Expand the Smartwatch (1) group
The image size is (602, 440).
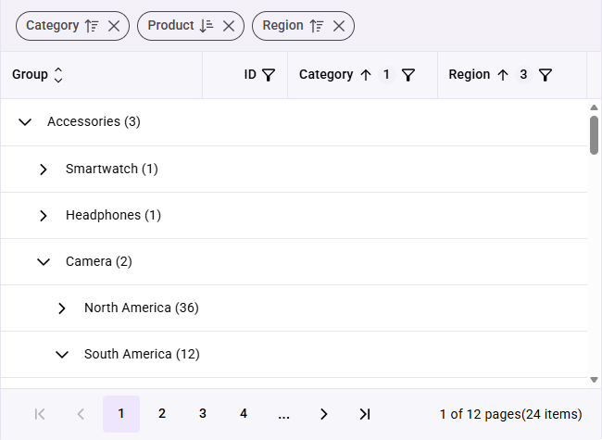[x=44, y=169]
